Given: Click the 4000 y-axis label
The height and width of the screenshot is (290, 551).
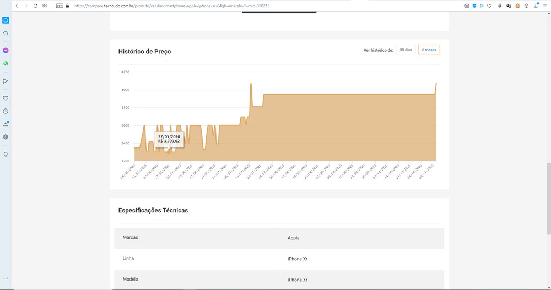Looking at the screenshot, I should (x=126, y=90).
